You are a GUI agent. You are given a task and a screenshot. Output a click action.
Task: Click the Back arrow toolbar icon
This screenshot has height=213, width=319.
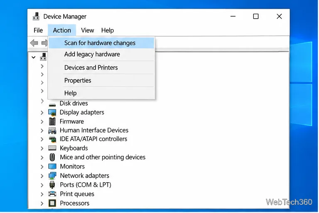point(34,43)
